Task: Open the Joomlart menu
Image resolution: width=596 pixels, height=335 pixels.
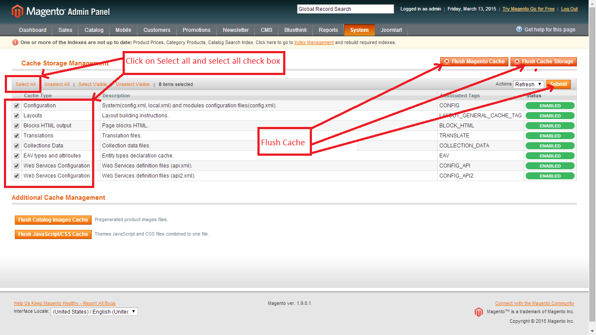Action: pos(391,30)
